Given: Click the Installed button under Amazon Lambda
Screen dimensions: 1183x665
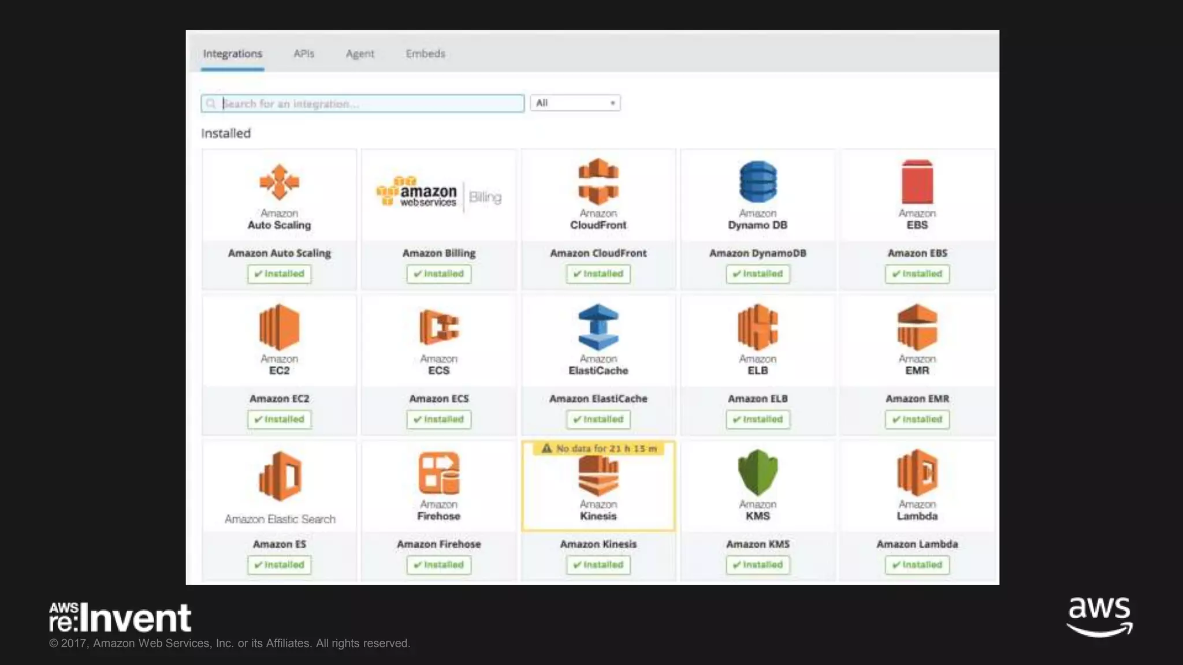Looking at the screenshot, I should 917,565.
